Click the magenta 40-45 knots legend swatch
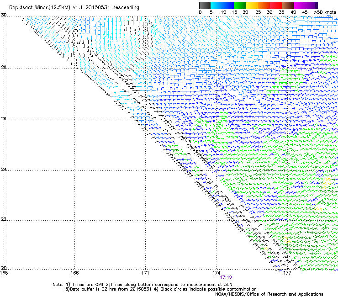This screenshot has width=338, height=297. pyautogui.click(x=300, y=5)
